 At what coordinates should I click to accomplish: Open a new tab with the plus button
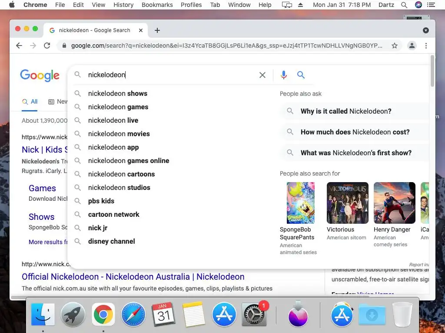click(157, 30)
